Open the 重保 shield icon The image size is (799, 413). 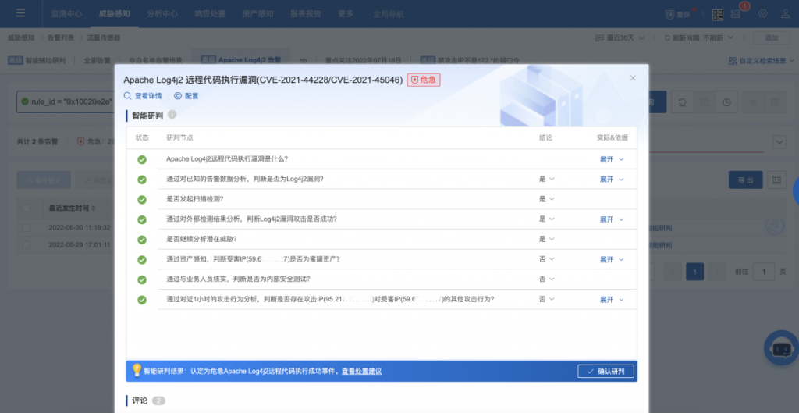[x=670, y=15]
